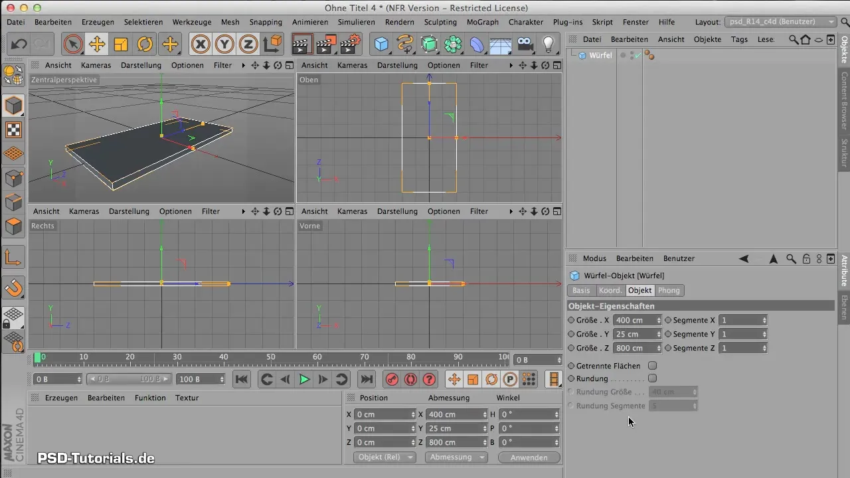The width and height of the screenshot is (850, 478).
Task: Step timeline end frame 100 B spinner
Action: (x=222, y=379)
